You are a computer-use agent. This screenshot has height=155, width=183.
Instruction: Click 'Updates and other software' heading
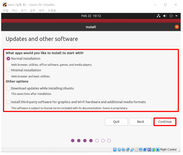42,39
